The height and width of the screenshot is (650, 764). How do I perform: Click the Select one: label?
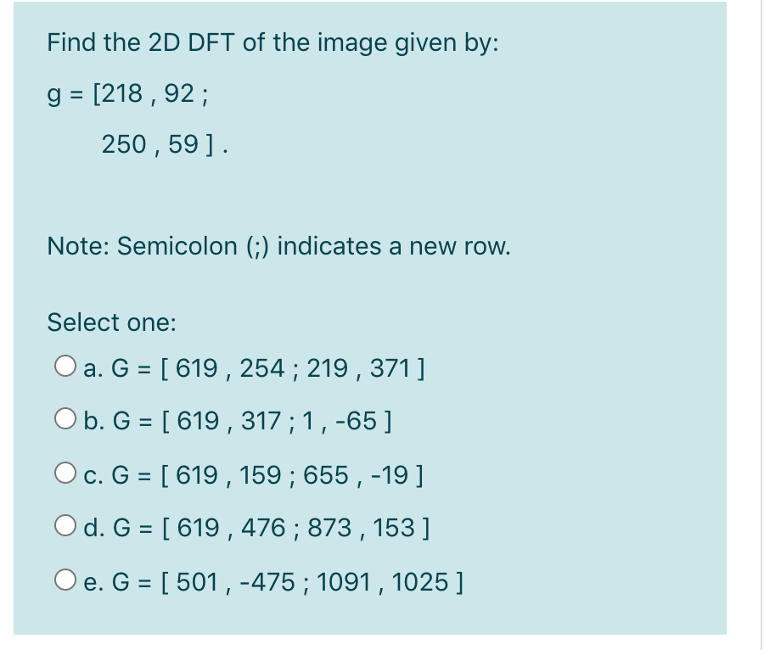point(110,322)
